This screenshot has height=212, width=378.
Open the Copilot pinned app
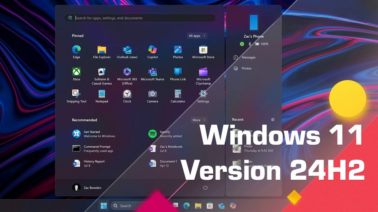[x=152, y=52]
